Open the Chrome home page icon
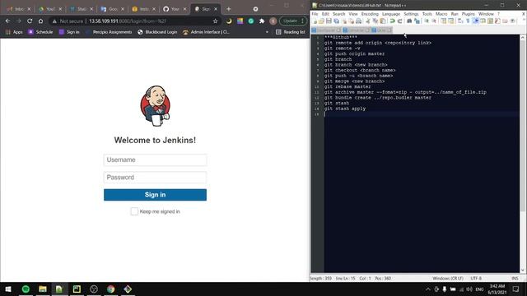The height and width of the screenshot is (296, 527). (x=40, y=21)
